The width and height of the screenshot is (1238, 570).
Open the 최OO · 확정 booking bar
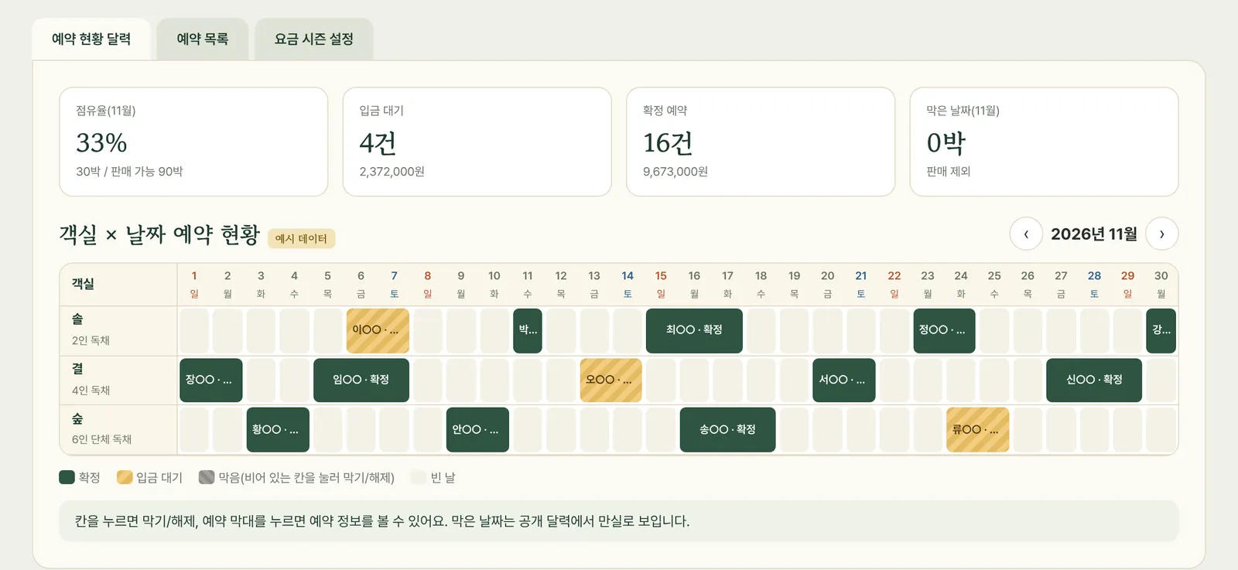(x=694, y=331)
